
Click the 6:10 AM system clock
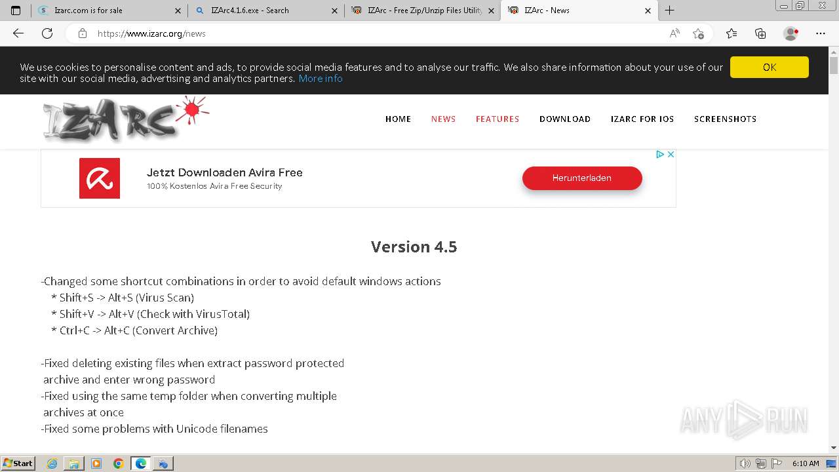806,463
